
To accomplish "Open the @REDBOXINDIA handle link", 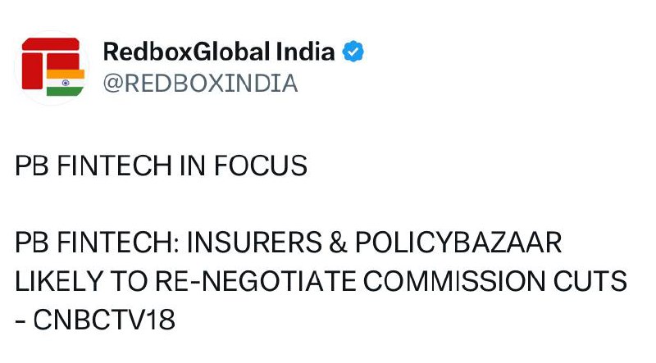I will pyautogui.click(x=200, y=83).
